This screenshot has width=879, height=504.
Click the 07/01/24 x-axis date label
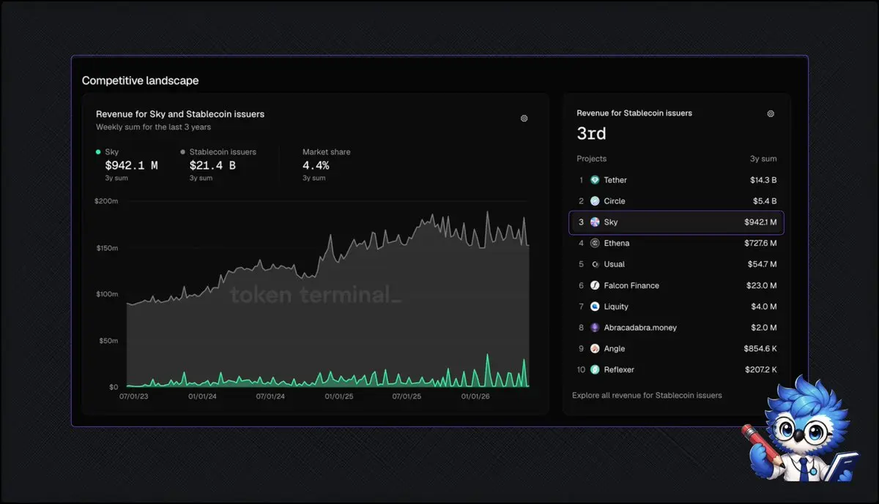pos(270,396)
